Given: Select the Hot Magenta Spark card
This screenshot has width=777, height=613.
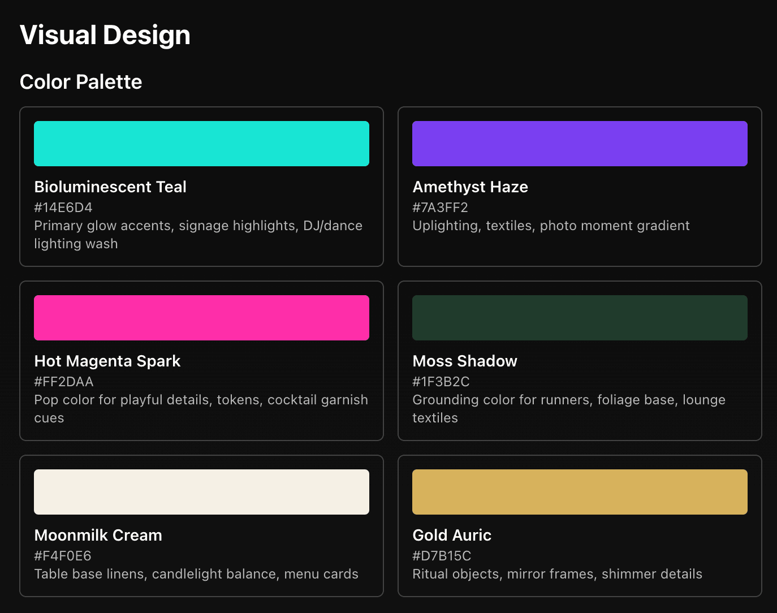Looking at the screenshot, I should 201,361.
